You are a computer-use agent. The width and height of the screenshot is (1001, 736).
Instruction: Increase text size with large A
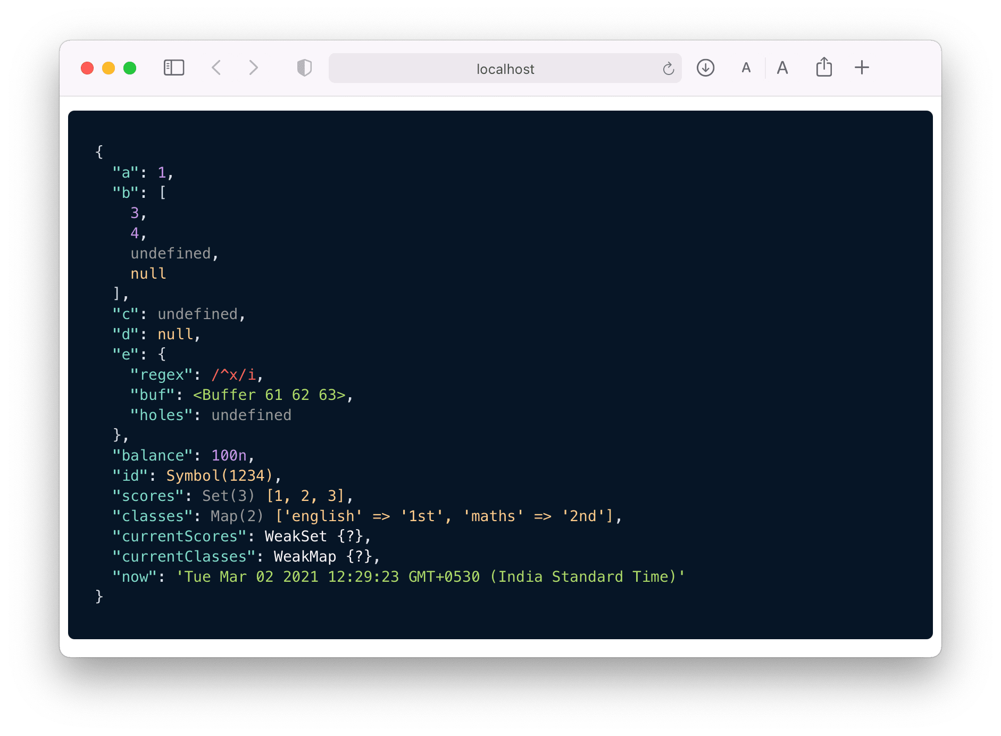(782, 68)
